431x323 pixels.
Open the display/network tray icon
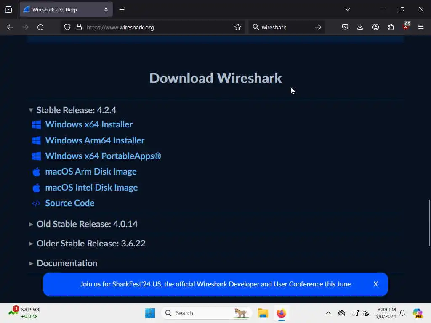coord(355,313)
